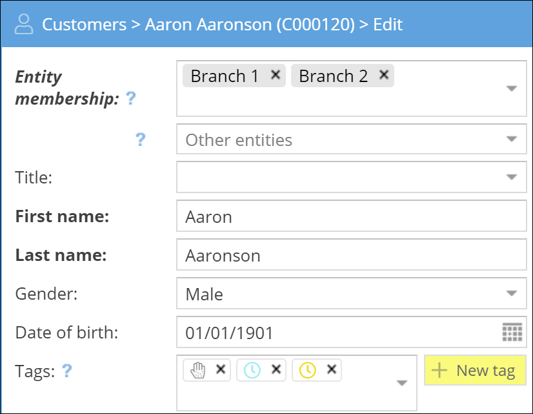The width and height of the screenshot is (533, 414).
Task: Click the First name field containing Aaron
Action: (x=351, y=216)
